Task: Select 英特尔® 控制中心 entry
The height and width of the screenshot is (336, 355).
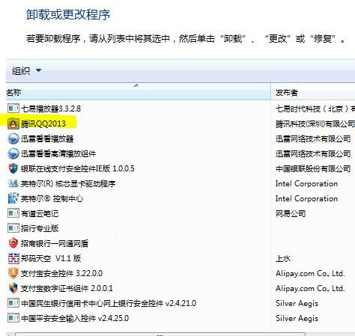Action: click(x=52, y=198)
